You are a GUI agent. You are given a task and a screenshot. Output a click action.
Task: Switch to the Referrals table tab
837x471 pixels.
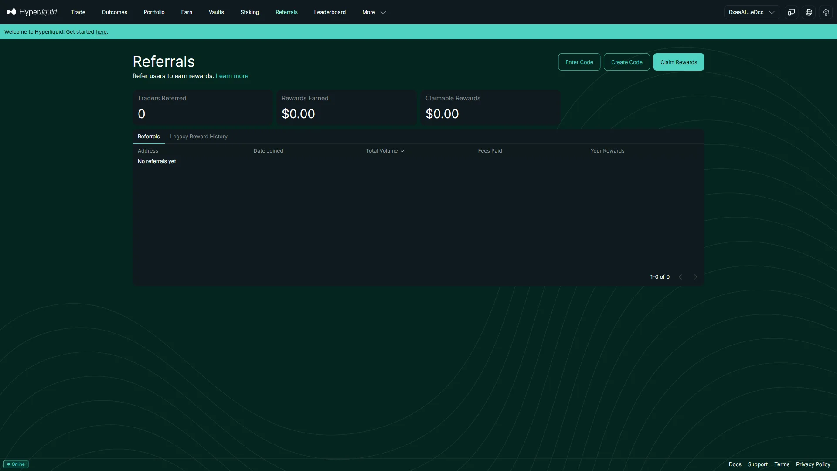coord(149,137)
